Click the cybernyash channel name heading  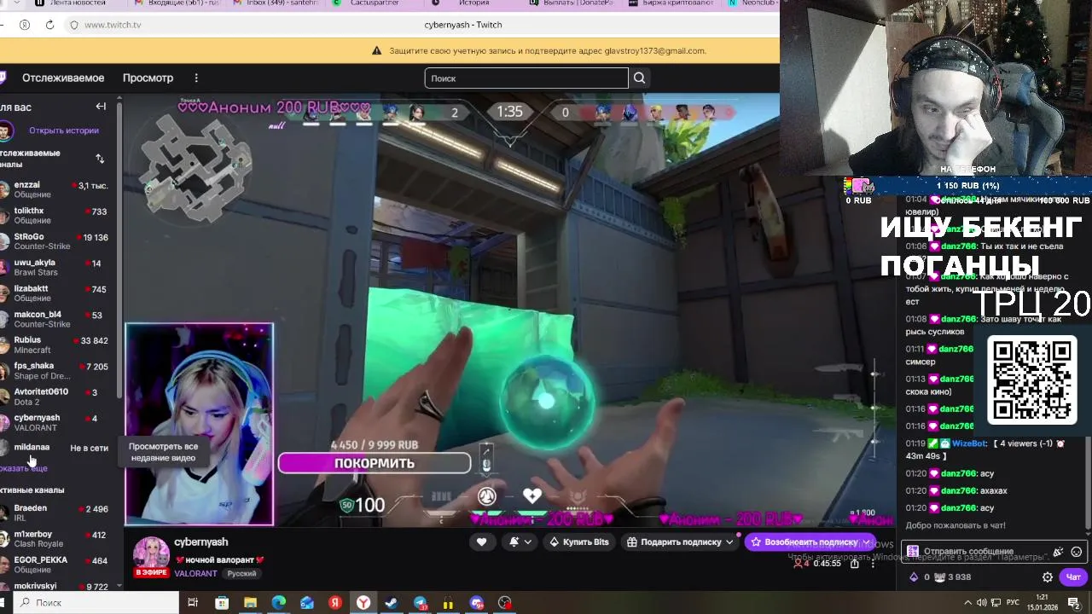click(x=201, y=542)
